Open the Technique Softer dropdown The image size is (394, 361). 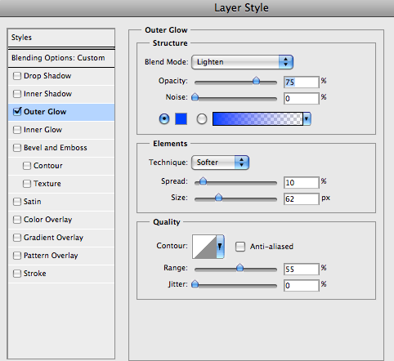(220, 163)
